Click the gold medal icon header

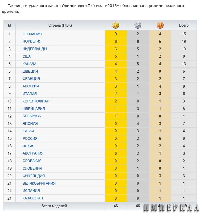pos(116,25)
